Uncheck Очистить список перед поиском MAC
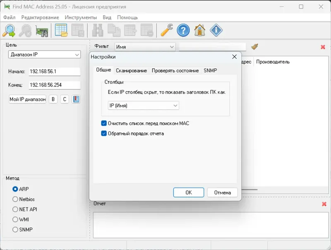The width and height of the screenshot is (331, 250). coord(104,123)
